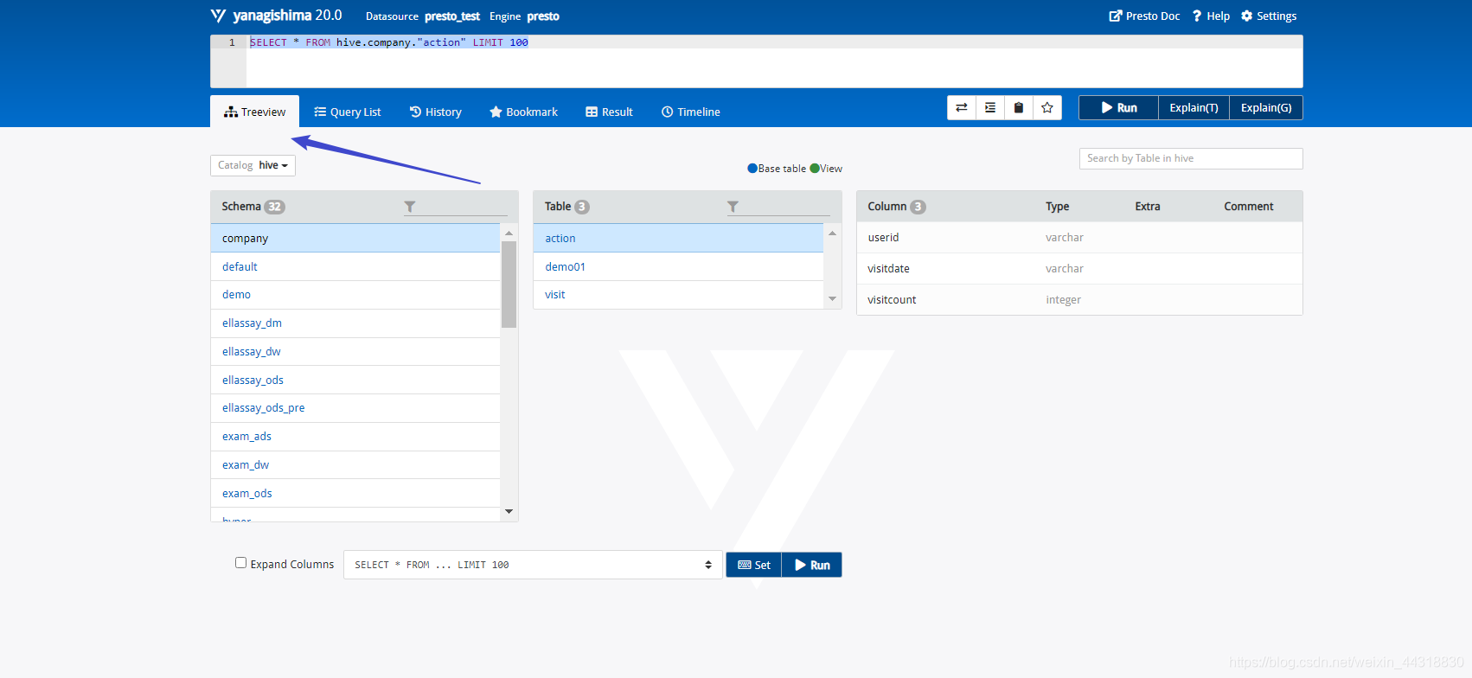Click the userid column row
The width and height of the screenshot is (1472, 678).
(x=1079, y=238)
